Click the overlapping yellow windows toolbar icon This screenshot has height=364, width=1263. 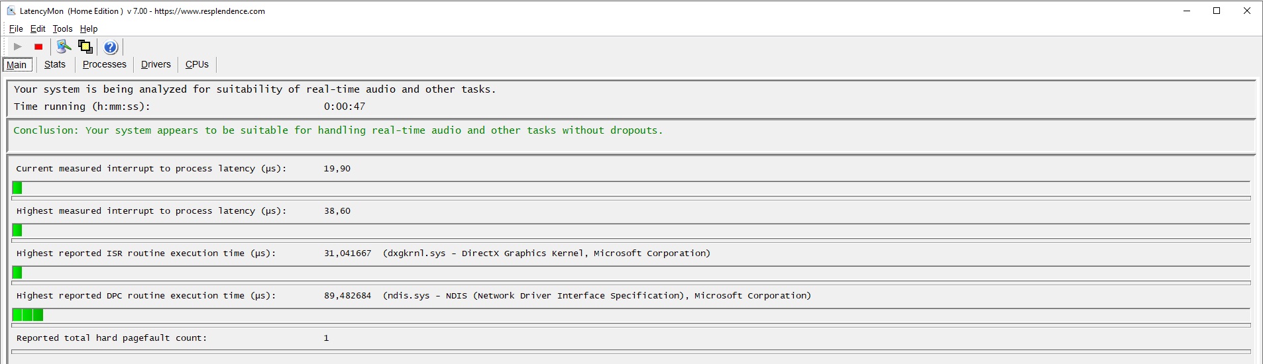click(85, 46)
